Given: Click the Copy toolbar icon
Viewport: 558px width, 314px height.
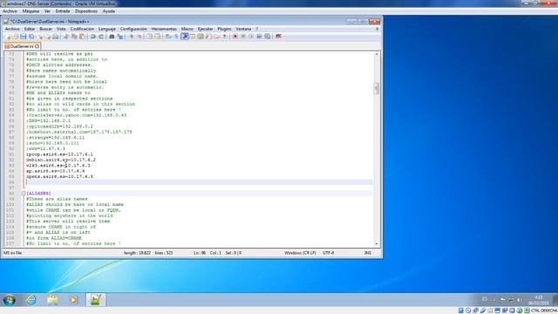Looking at the screenshot, I should [74, 37].
